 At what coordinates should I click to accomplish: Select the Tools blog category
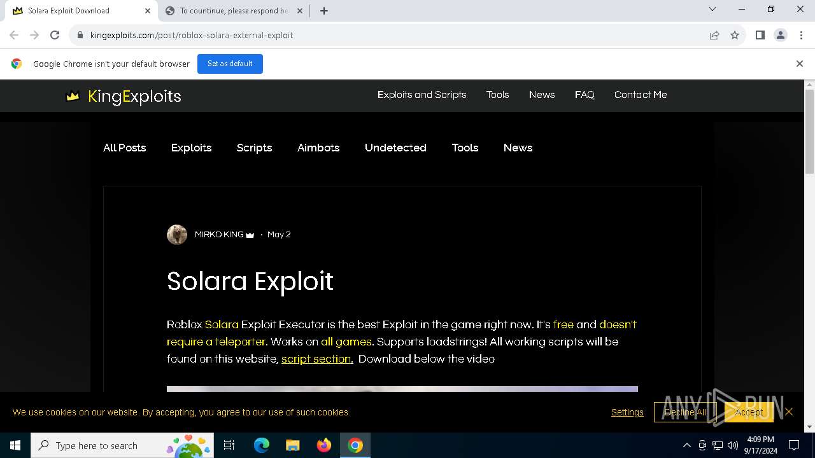[465, 148]
